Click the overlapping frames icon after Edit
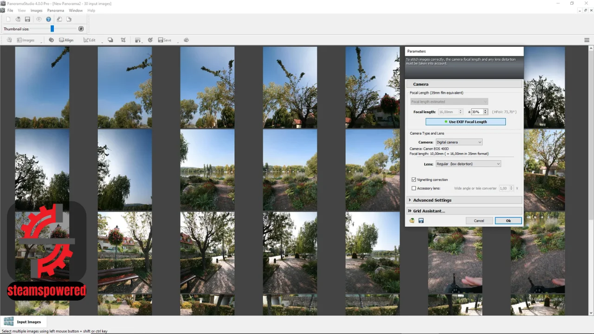594x334 pixels. point(110,40)
